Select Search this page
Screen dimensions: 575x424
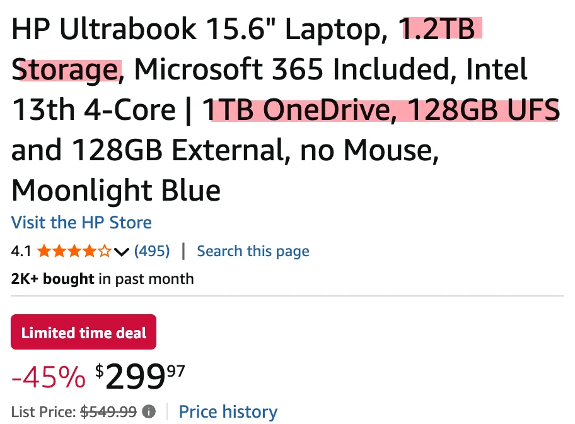click(x=253, y=250)
